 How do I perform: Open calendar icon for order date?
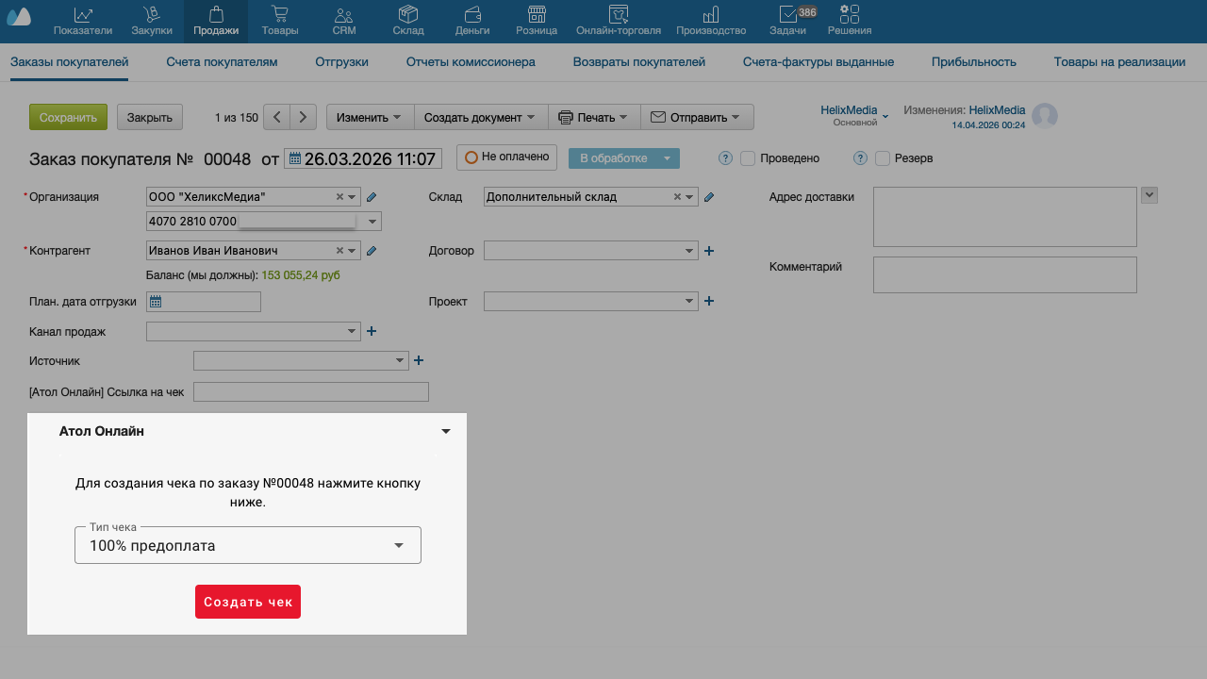click(x=294, y=158)
